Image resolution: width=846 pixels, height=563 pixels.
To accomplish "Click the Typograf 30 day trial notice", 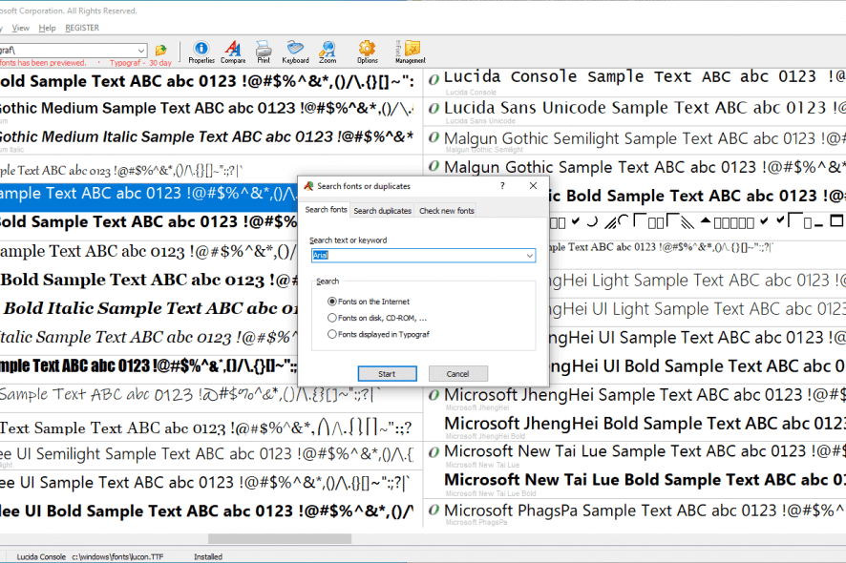I will click(x=140, y=63).
